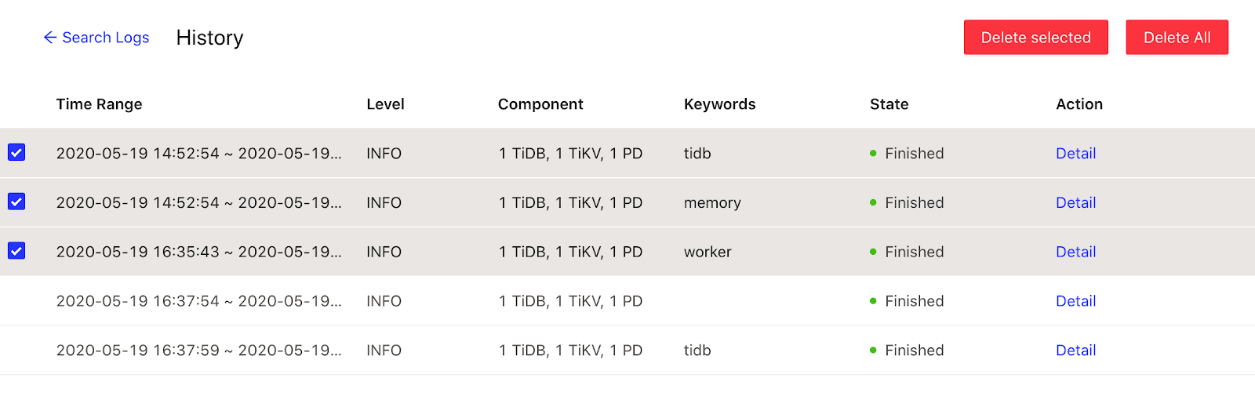Click the back arrow beside Search Logs
Viewport: 1255px width, 396px height.
pos(49,38)
